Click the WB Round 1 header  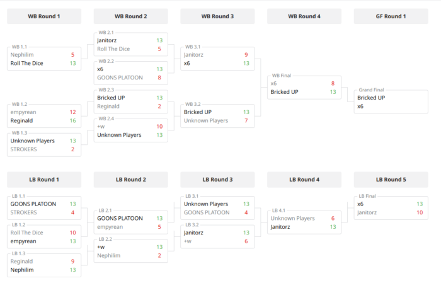[x=45, y=16]
